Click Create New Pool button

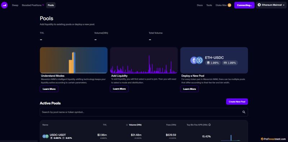[x=237, y=102]
